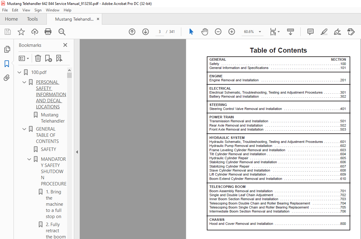Screen dimensions: 361x239
Task: Select the Mustang Telehandl... document tab
Action: (x=74, y=19)
